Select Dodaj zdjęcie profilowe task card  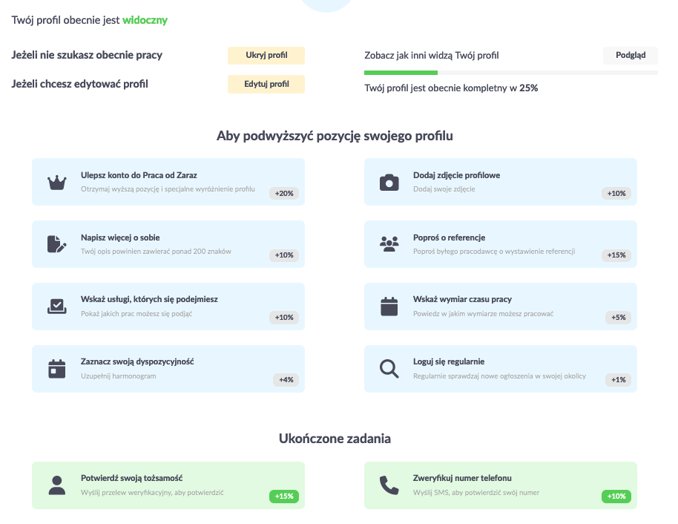501,182
